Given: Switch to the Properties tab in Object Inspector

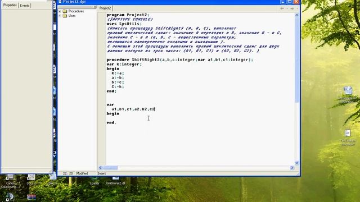Looking at the screenshot, I should pyautogui.click(x=10, y=5).
